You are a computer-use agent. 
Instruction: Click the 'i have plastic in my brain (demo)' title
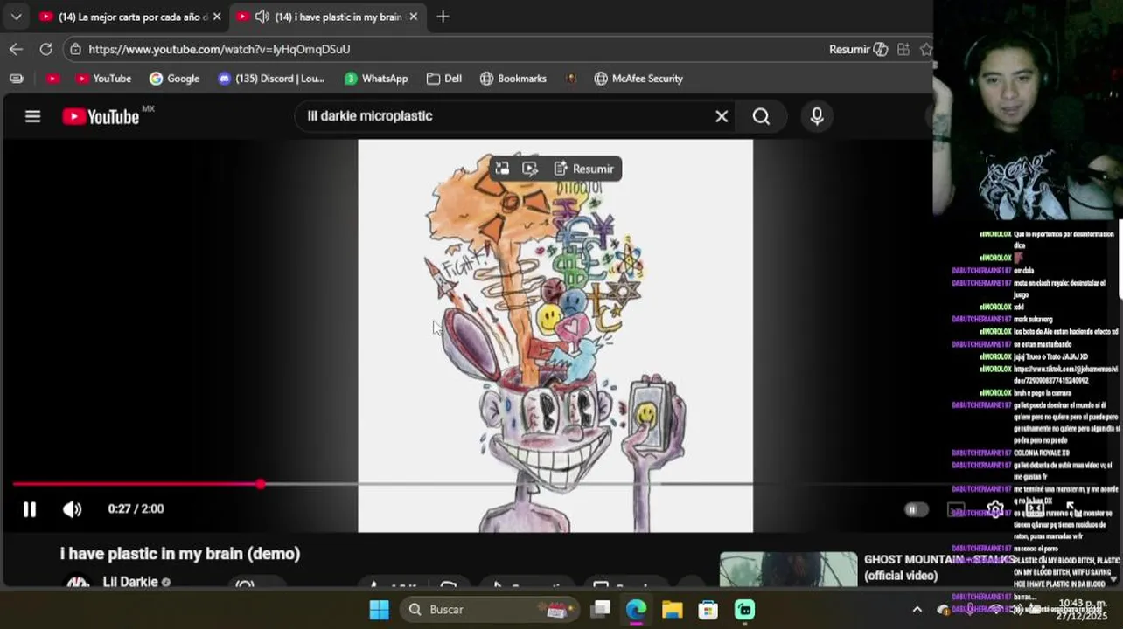180,554
